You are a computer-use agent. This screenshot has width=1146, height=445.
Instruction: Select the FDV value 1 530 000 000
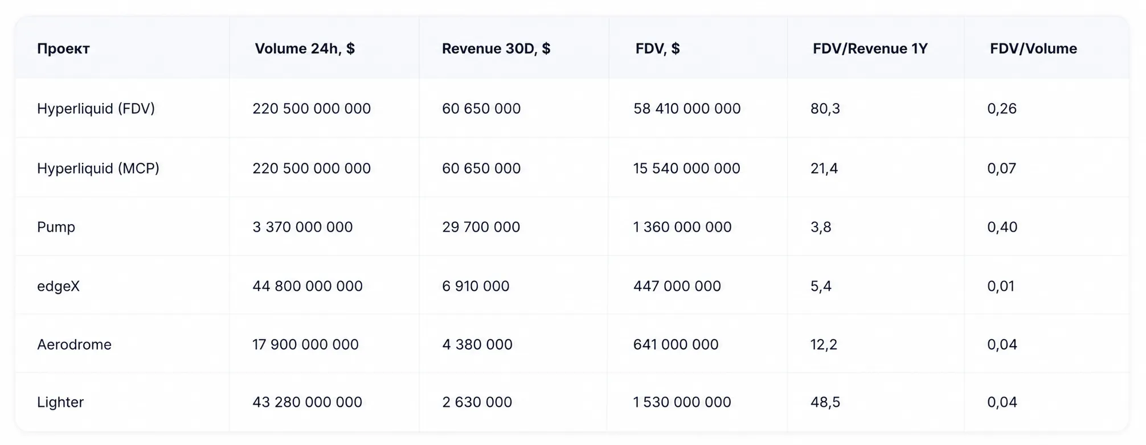(x=682, y=402)
